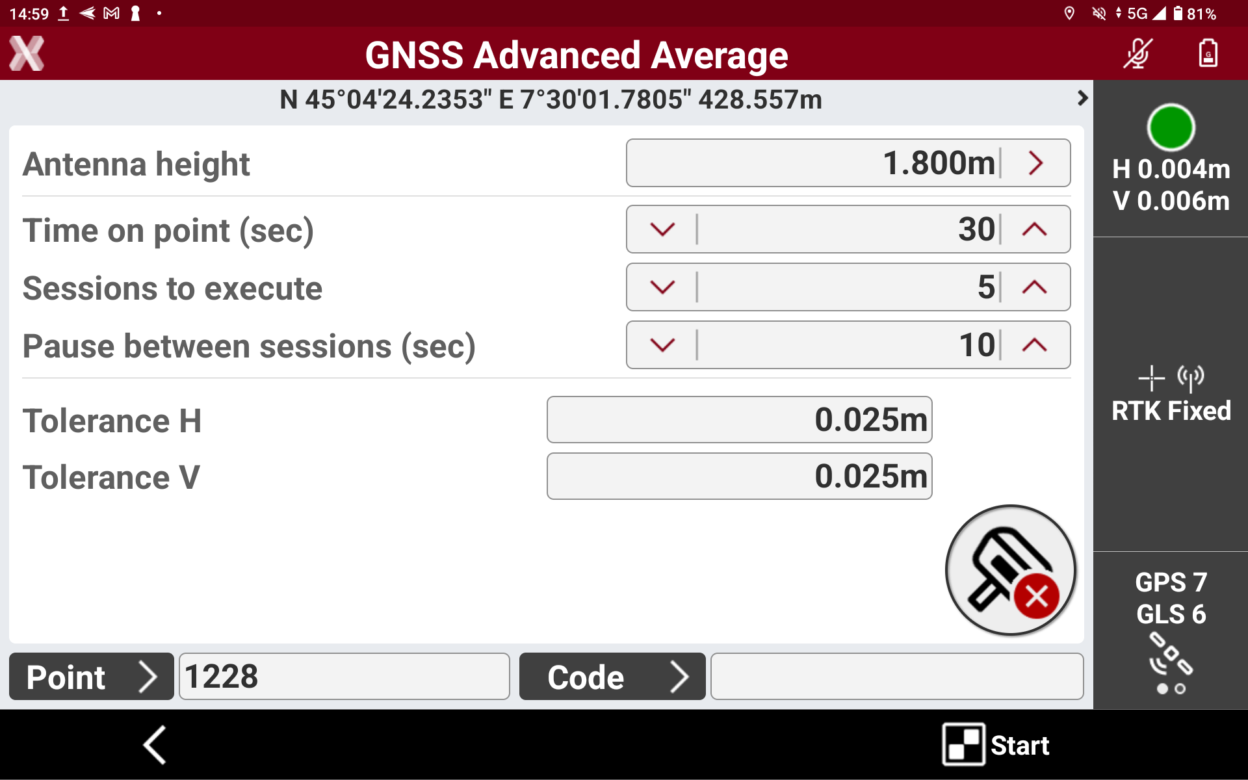Open the receiver battery status icon
This screenshot has width=1248, height=780.
[1208, 54]
